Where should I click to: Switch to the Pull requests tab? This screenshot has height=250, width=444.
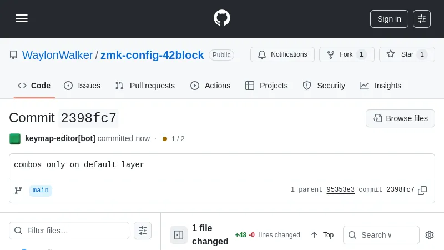click(x=145, y=86)
